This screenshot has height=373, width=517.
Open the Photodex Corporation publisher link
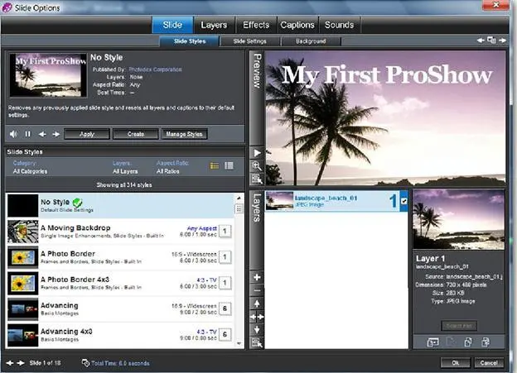(x=155, y=69)
